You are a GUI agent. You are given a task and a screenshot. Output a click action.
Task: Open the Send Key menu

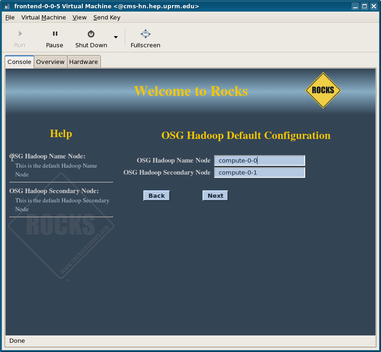107,18
